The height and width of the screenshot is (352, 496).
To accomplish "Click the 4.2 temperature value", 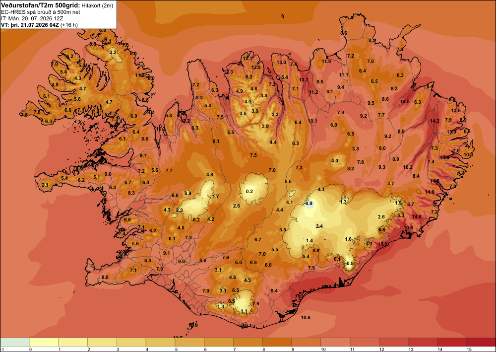I will 211,219.
